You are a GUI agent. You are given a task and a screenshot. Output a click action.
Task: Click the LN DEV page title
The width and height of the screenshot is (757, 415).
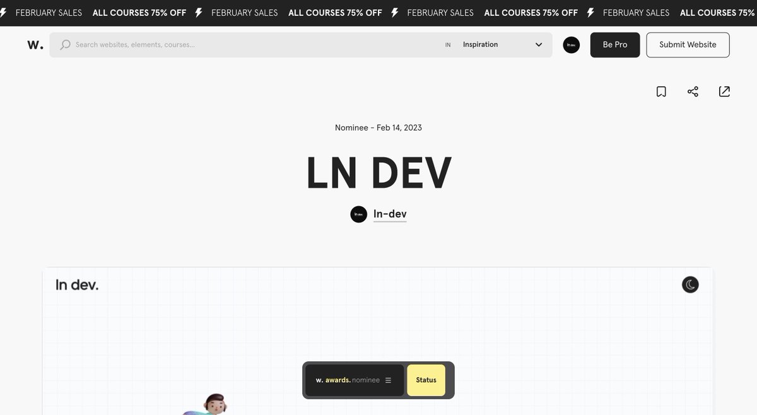[378, 173]
